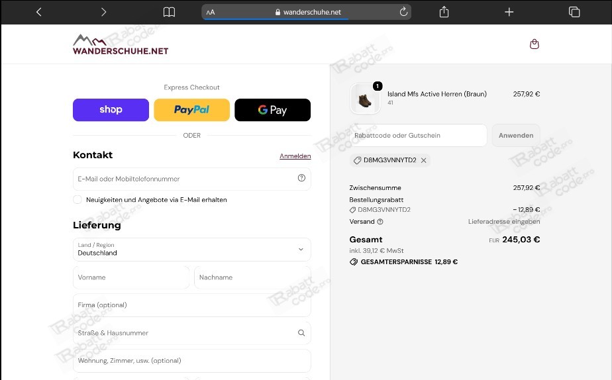Go back using the browser back arrow
This screenshot has height=380, width=612.
[38, 12]
